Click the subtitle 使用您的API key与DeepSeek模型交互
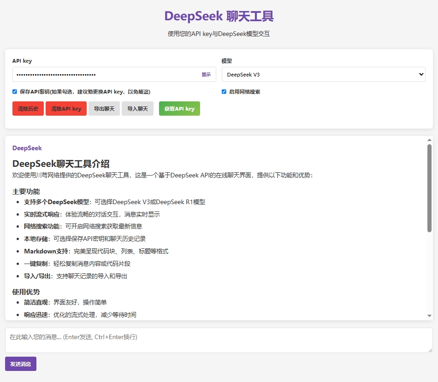The width and height of the screenshot is (438, 382). click(219, 34)
